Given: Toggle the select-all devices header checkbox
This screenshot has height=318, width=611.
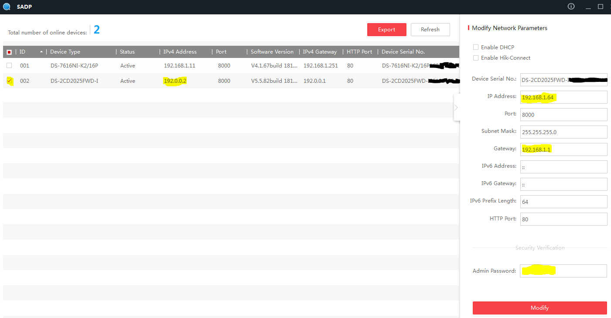Looking at the screenshot, I should (x=9, y=52).
